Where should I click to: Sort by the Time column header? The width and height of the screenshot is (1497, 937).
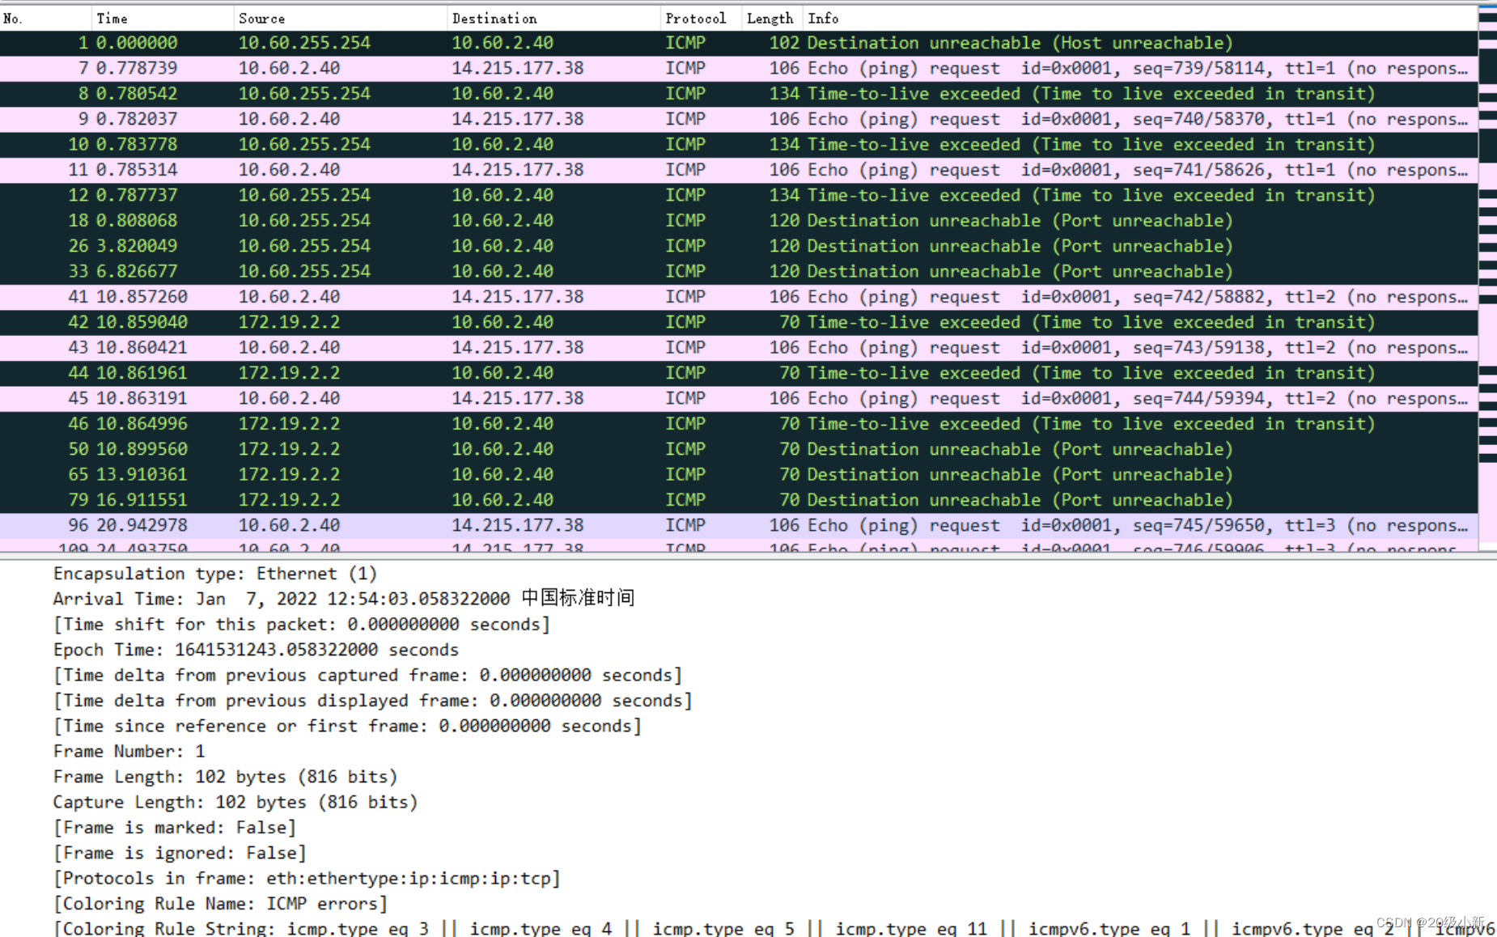coord(163,18)
